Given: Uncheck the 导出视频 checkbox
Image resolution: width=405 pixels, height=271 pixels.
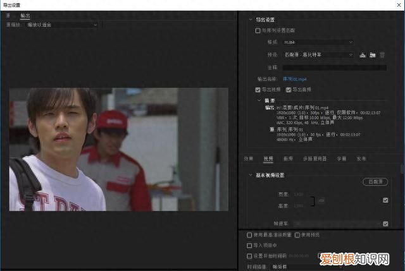Looking at the screenshot, I should click(x=258, y=90).
